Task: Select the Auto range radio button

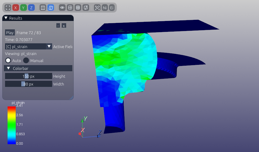Action: point(8,60)
